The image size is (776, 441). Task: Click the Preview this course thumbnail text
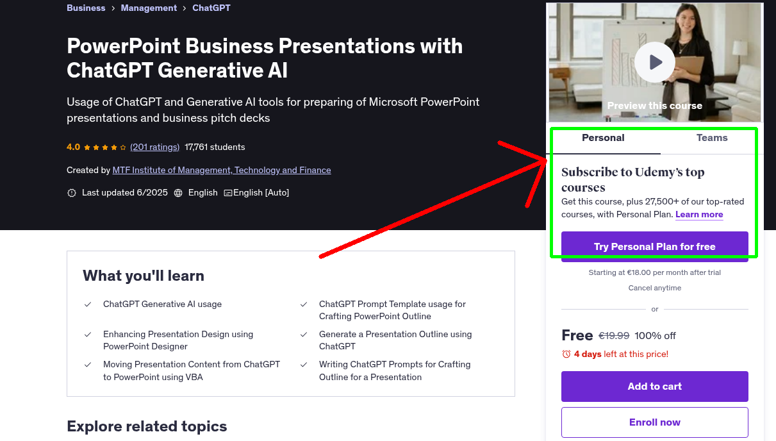pos(654,106)
